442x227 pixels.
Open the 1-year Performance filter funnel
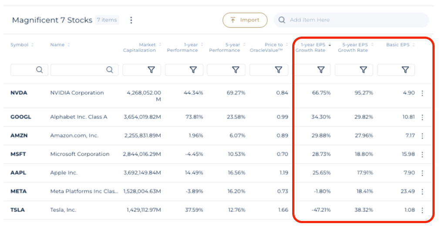coord(193,70)
